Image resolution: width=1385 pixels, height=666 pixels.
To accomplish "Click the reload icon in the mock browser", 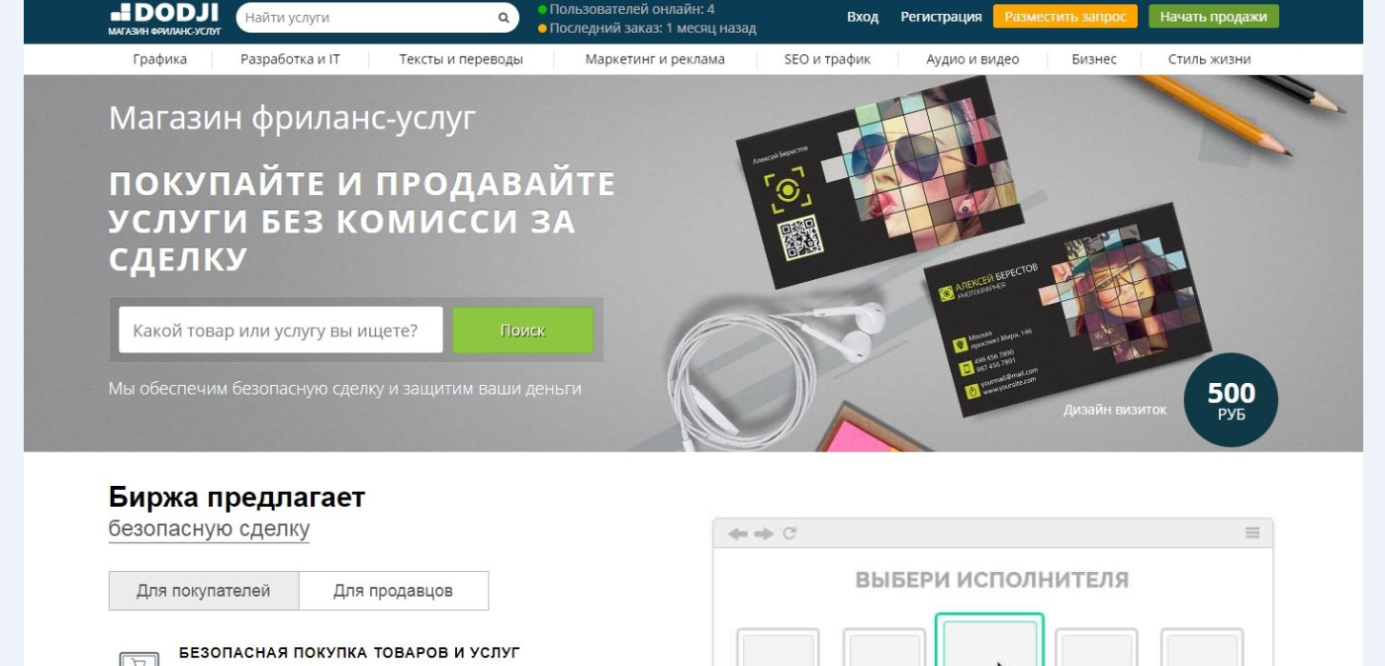I will [789, 533].
